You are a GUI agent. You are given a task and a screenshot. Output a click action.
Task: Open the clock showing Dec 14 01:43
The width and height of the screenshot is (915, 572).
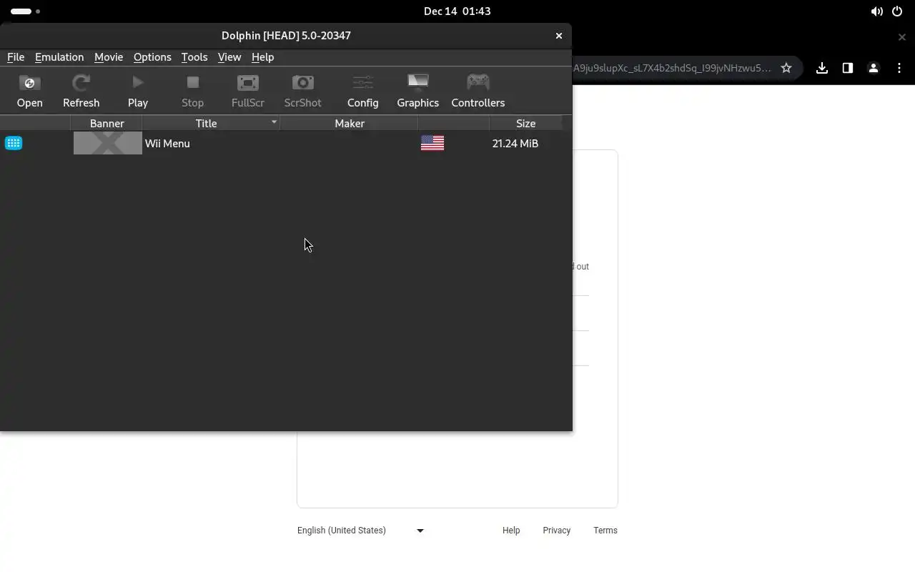[457, 11]
